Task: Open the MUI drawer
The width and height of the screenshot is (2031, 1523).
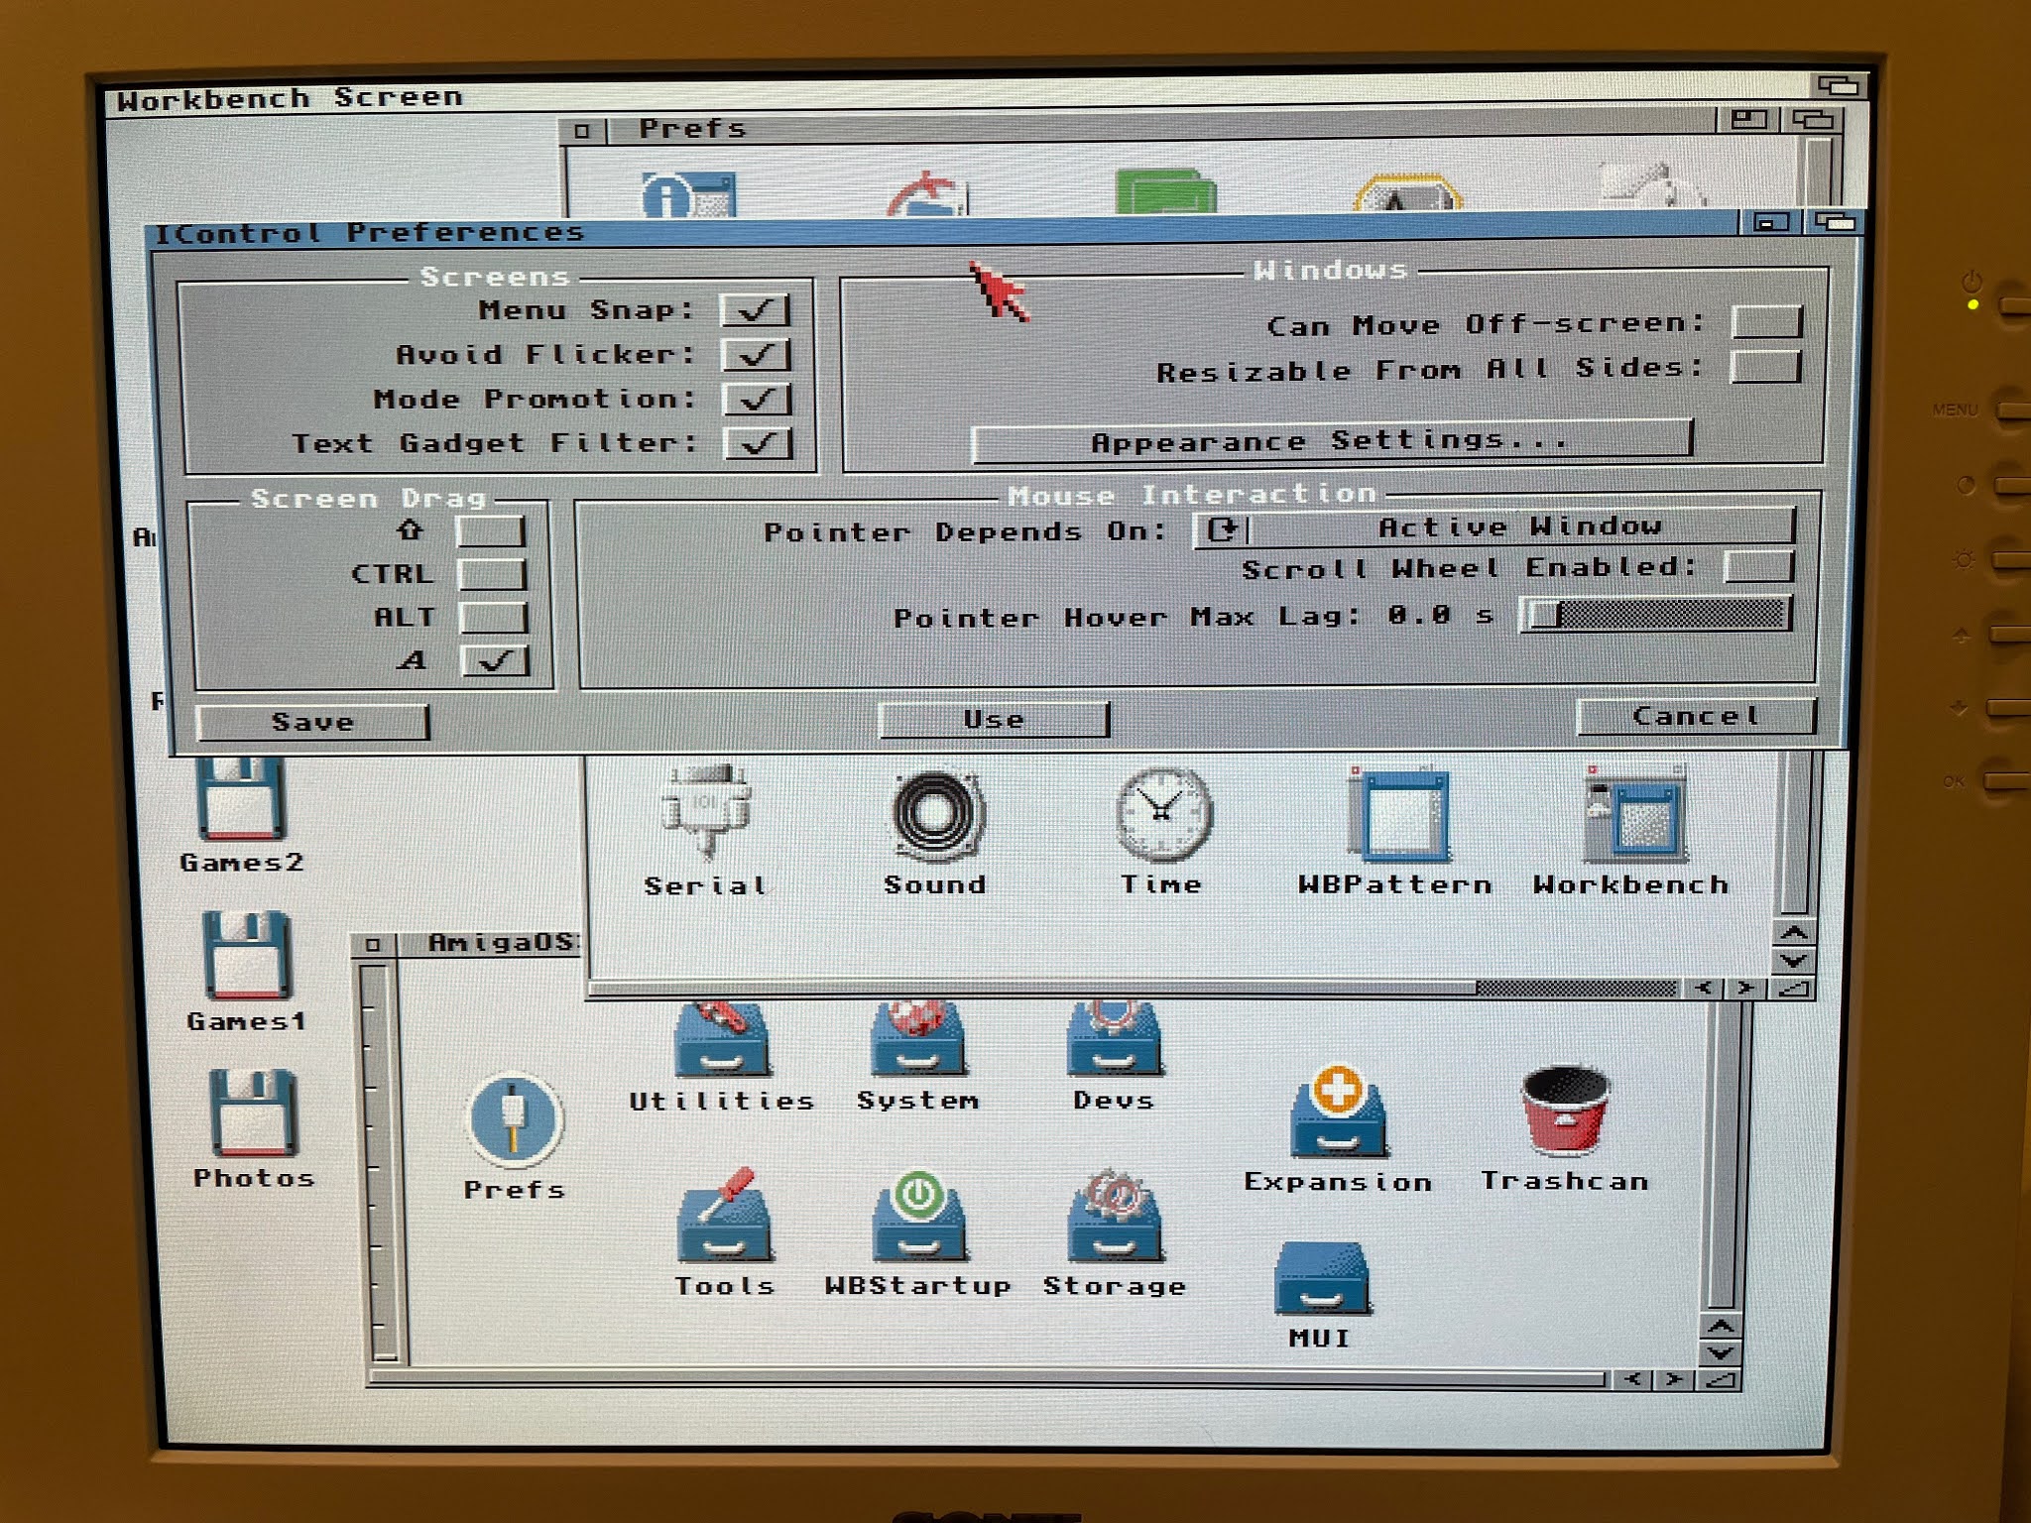Action: click(1322, 1279)
